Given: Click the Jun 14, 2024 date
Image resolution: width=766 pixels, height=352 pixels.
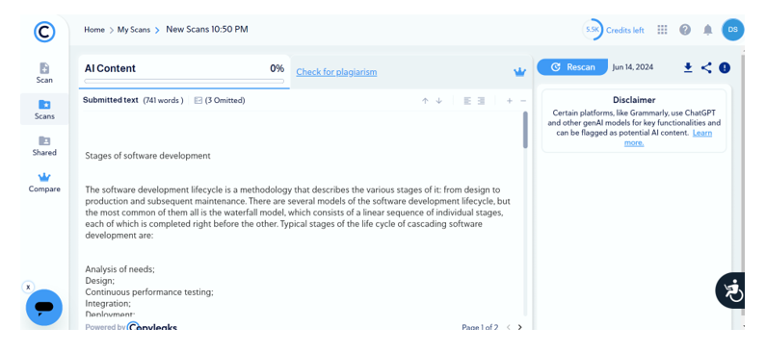Looking at the screenshot, I should point(633,67).
